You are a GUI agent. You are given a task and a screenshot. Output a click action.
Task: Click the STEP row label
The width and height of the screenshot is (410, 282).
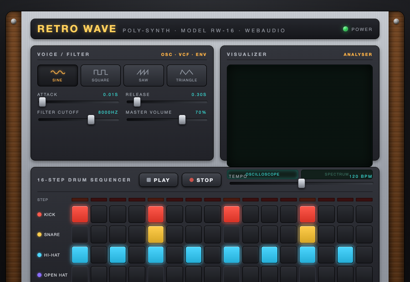[x=43, y=200]
